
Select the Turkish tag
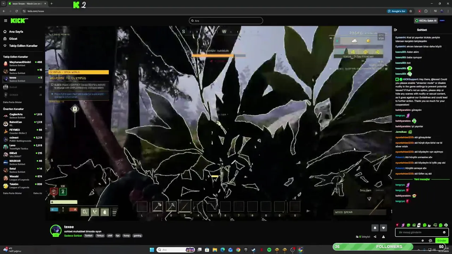[x=89, y=236]
